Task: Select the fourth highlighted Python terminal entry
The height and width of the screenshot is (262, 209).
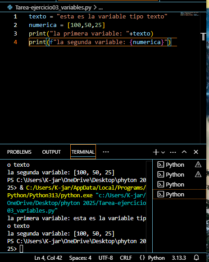Action: [179, 194]
